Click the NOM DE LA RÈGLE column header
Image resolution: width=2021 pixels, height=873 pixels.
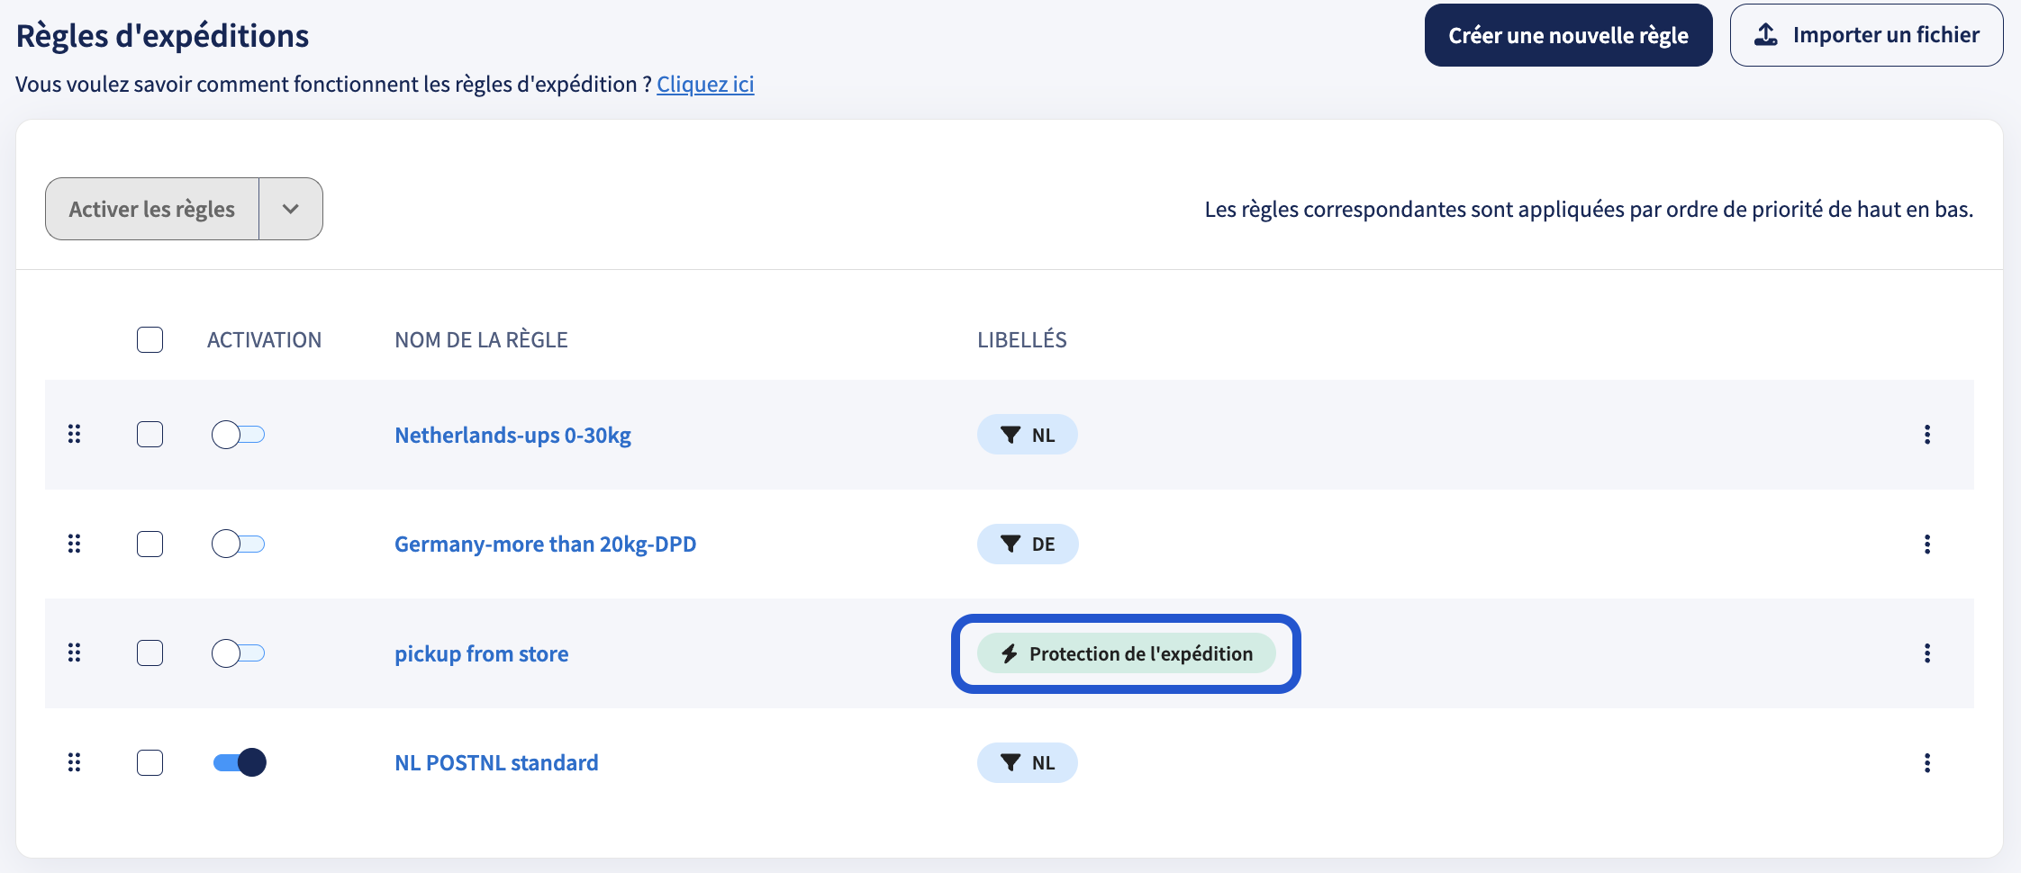(x=481, y=339)
